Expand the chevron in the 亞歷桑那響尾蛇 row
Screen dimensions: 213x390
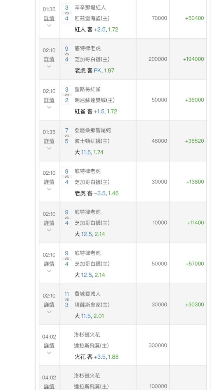[49, 148]
